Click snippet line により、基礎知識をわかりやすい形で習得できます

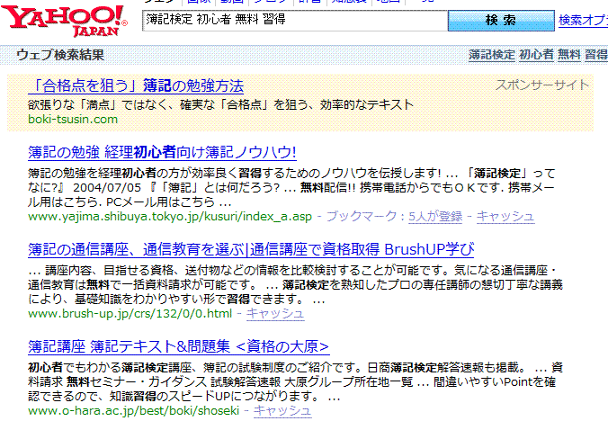[x=176, y=300]
